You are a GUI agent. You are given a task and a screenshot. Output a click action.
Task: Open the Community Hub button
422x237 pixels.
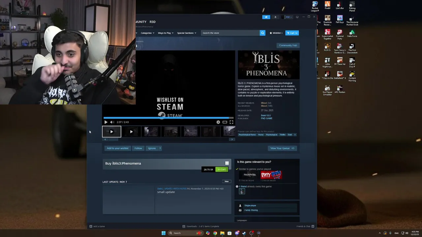coord(288,45)
